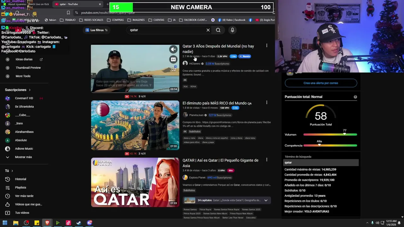Image resolution: width=404 pixels, height=227 pixels.
Task: Expand the Tú section
Action: click(9, 171)
